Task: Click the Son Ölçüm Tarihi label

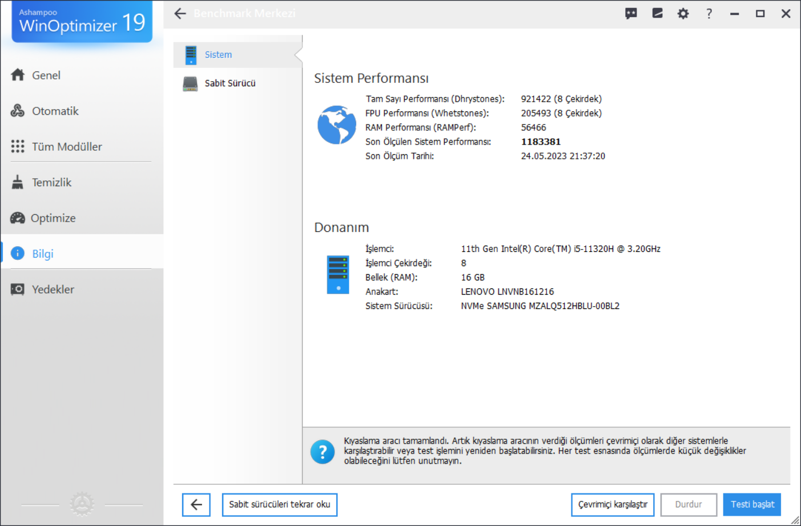Action: click(400, 156)
